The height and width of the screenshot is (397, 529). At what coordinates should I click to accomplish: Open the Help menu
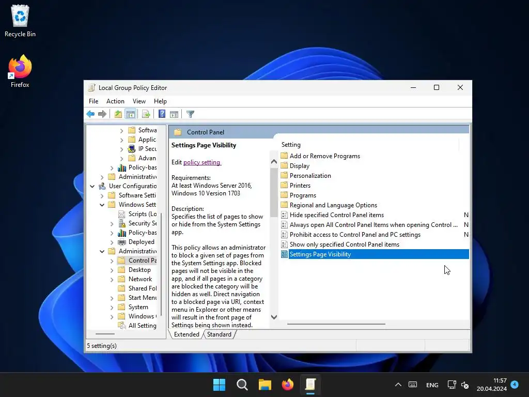point(160,101)
